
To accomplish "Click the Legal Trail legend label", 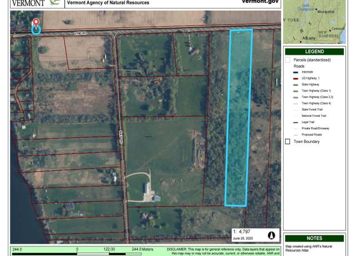I will [308, 122].
